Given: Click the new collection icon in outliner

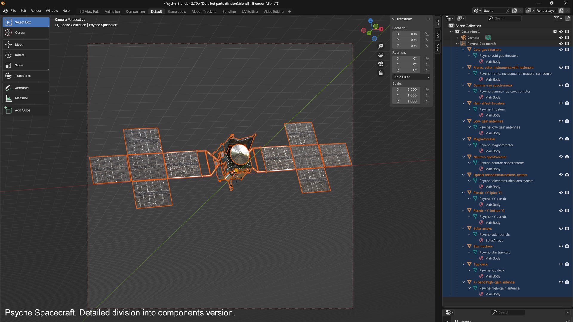Looking at the screenshot, I should 568,18.
